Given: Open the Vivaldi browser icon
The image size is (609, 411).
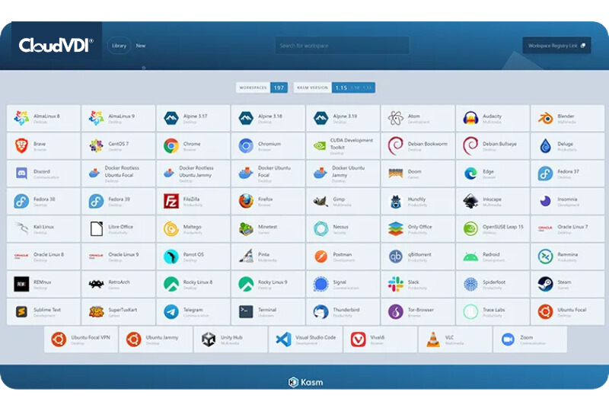Looking at the screenshot, I should coord(358,339).
